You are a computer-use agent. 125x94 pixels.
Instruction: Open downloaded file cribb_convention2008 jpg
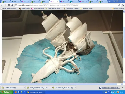pos(37,87)
